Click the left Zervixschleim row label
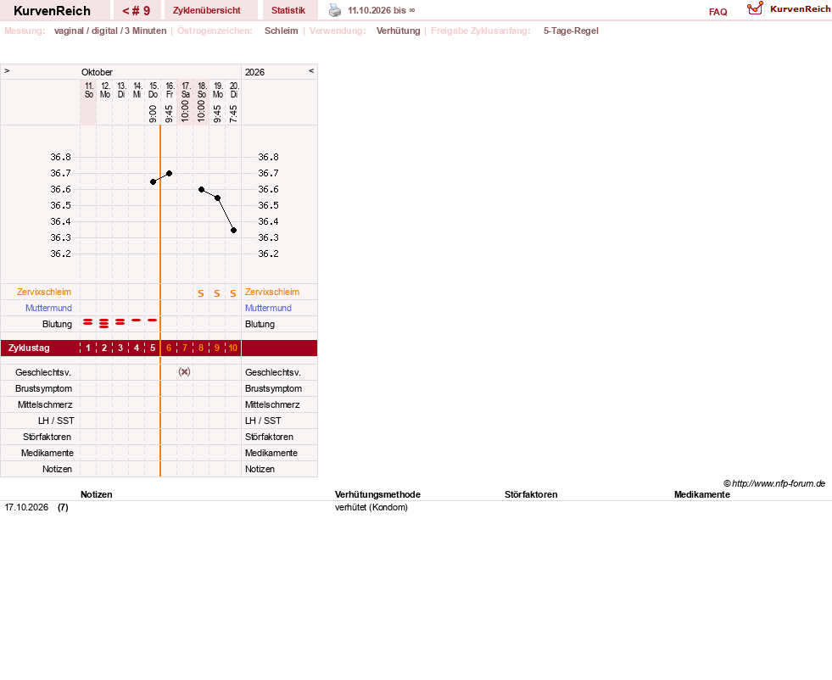This screenshot has height=680, width=832. tap(43, 292)
